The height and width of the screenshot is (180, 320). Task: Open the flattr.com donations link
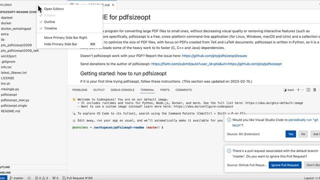pyautogui.click(x=216, y=64)
